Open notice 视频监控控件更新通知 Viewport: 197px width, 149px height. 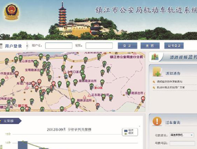pos(169,82)
